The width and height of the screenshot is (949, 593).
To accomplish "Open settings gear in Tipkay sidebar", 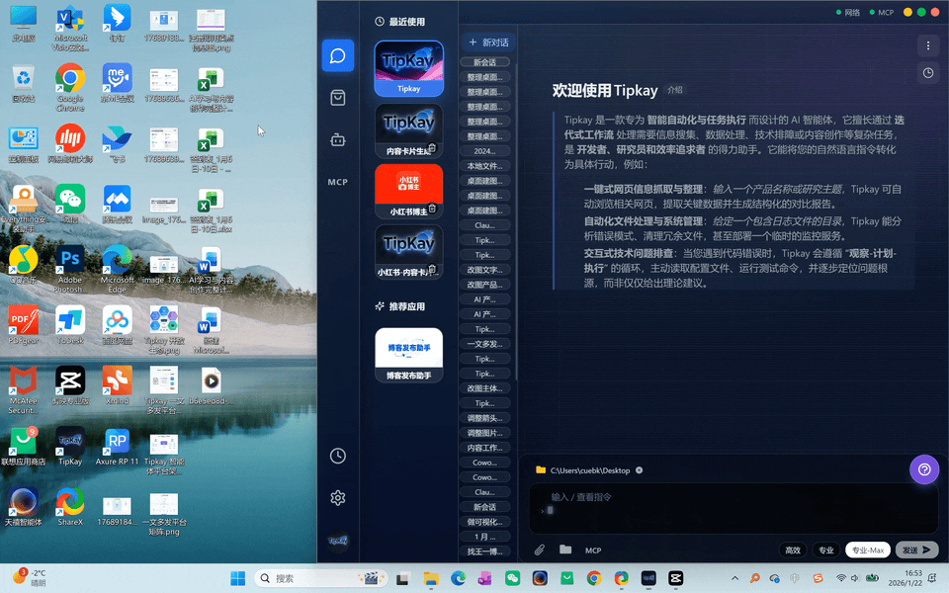I will [338, 498].
